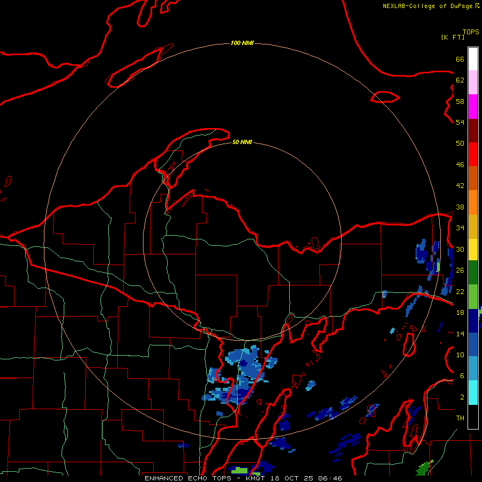The height and width of the screenshot is (482, 482).
Task: Click the orange legend swatch between 38 and 42
Action: (x=473, y=202)
